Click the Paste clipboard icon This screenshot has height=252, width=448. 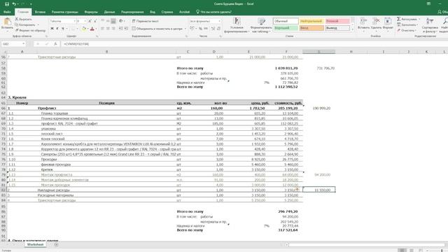pos(7,22)
